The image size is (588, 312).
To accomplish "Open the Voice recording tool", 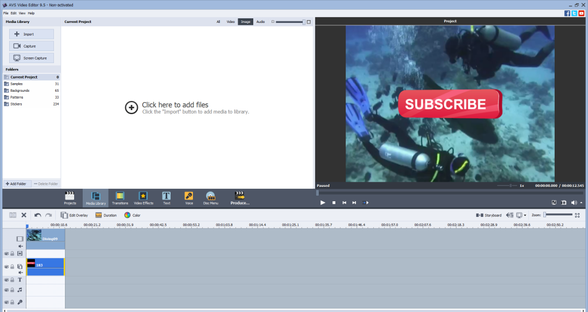I will coord(189,198).
